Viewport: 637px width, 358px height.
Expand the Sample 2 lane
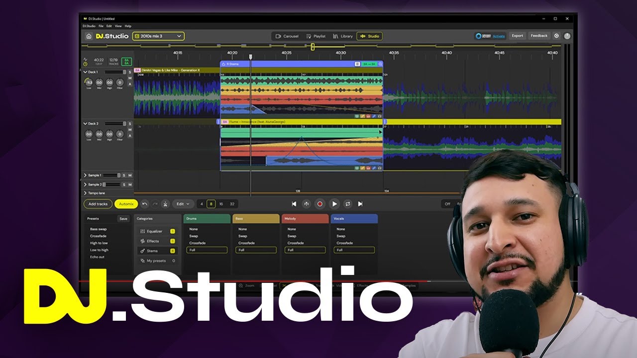[x=85, y=184]
